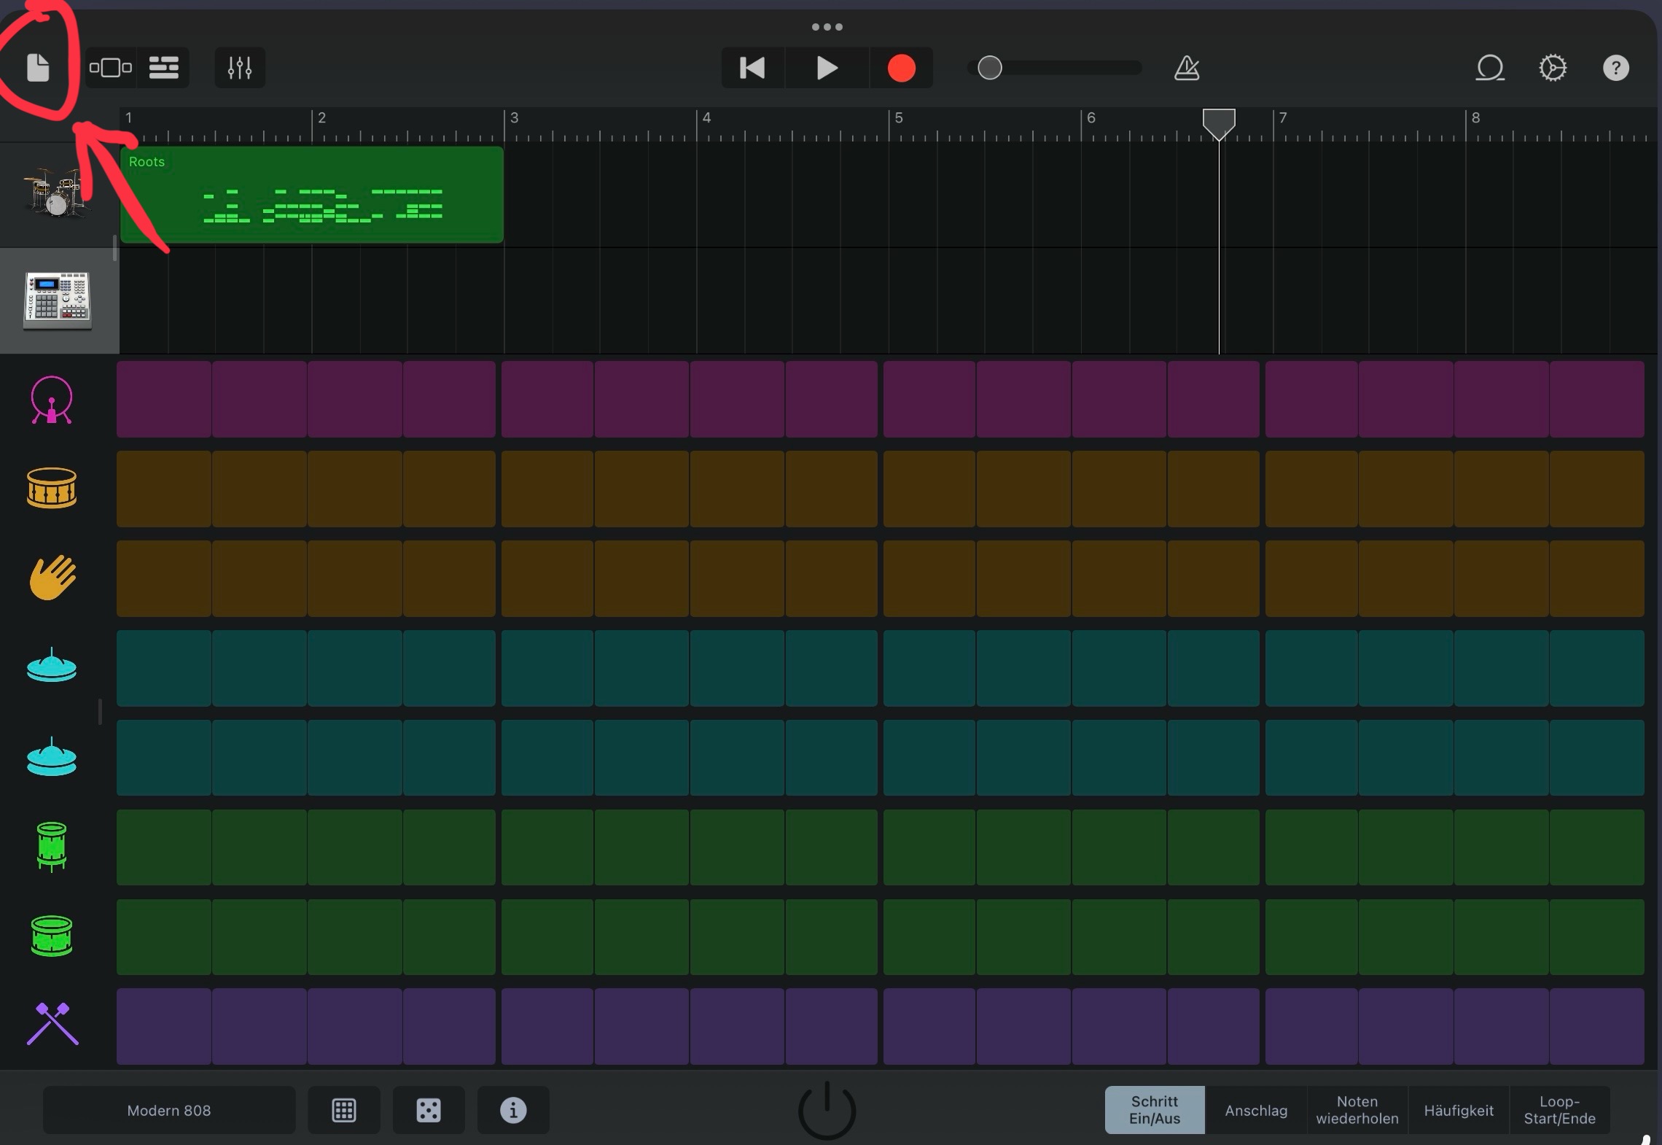Open the pattern grid menu
The image size is (1662, 1145).
[344, 1110]
